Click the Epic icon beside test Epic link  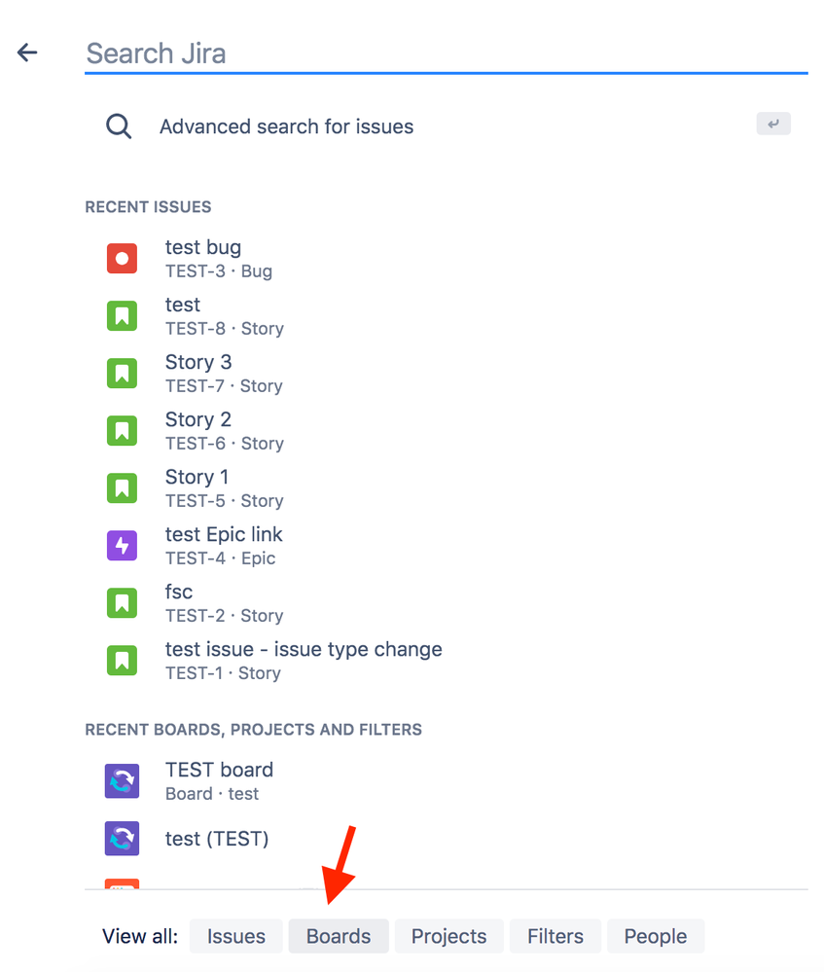pos(122,545)
